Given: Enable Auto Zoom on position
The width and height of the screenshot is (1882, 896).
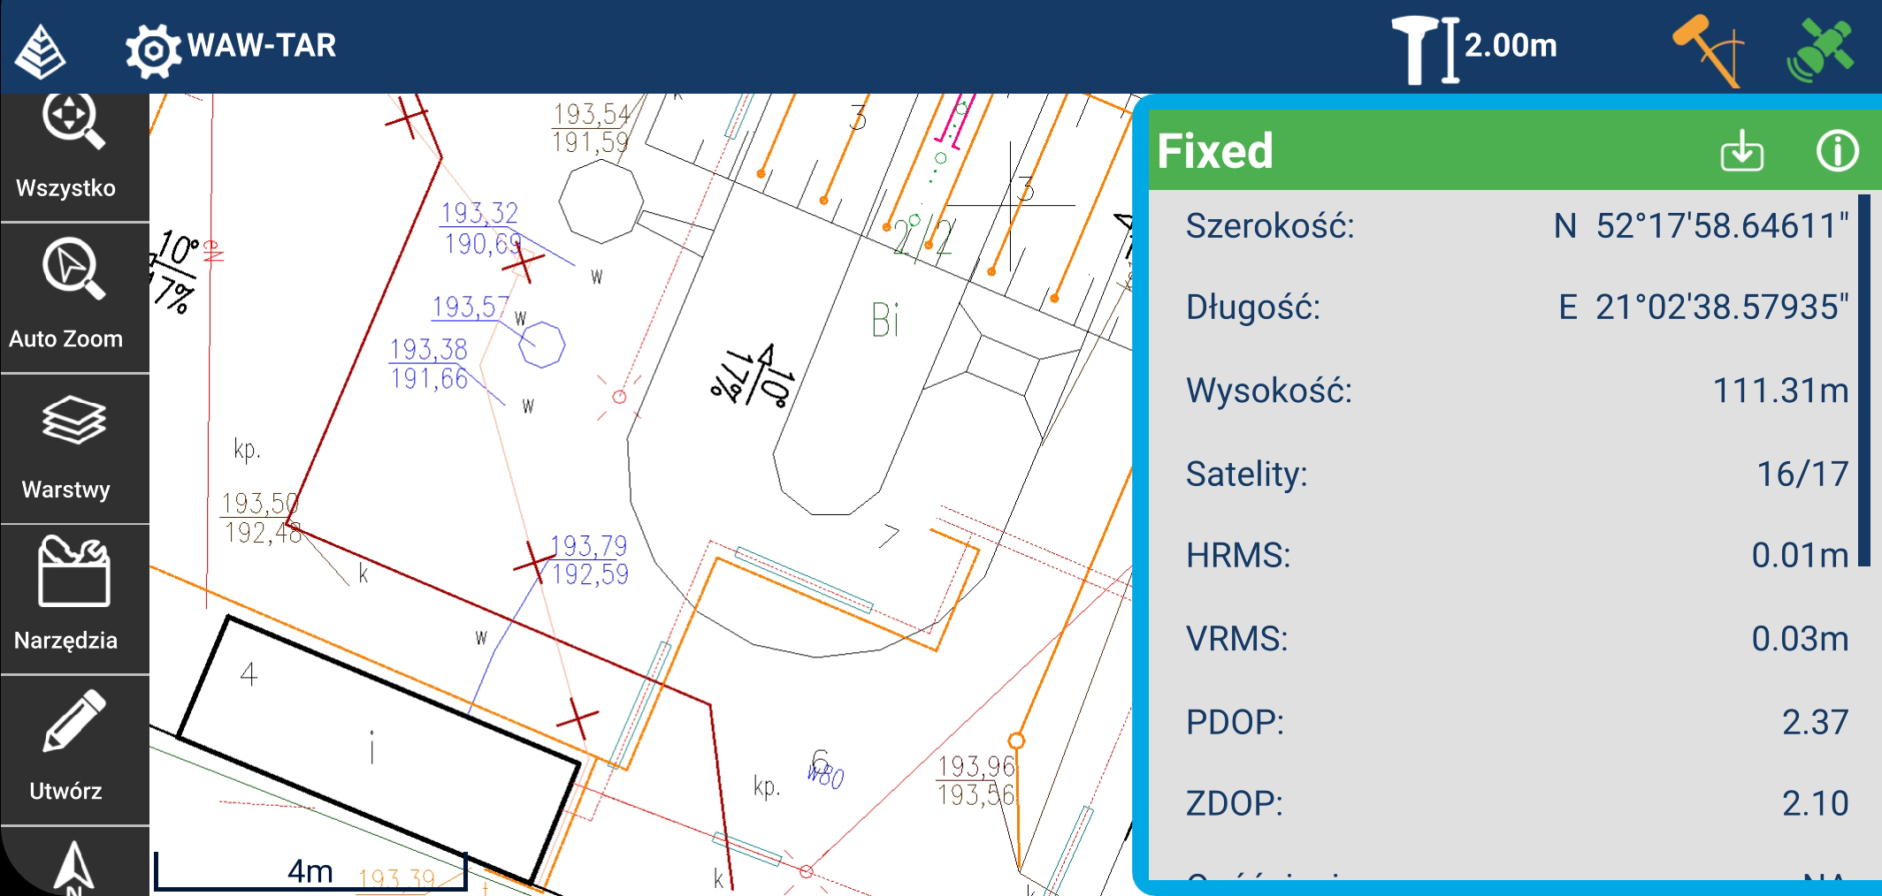Looking at the screenshot, I should [74, 297].
